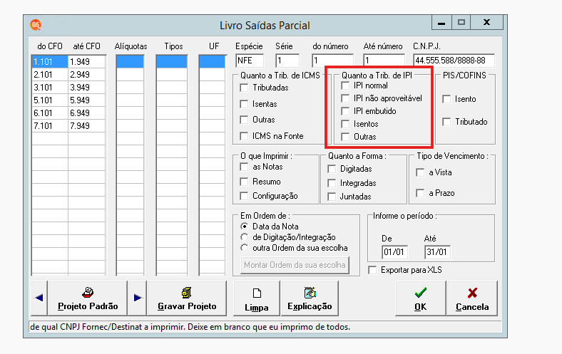Select the CFO cell 5.949
The image size is (562, 354).
click(87, 100)
